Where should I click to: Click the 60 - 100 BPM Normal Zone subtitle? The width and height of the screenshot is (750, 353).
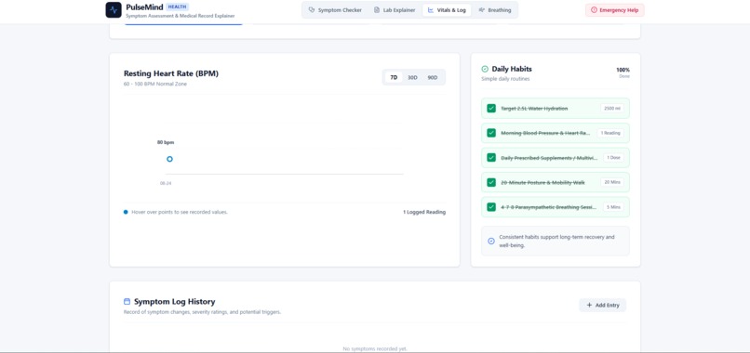point(155,85)
